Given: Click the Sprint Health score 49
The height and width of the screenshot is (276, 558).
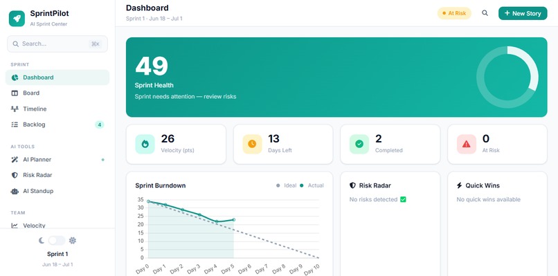Looking at the screenshot, I should pos(151,66).
